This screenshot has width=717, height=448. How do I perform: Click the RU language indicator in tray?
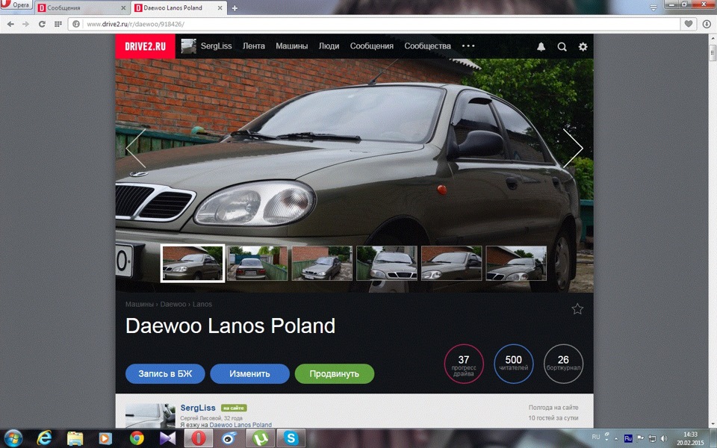[596, 437]
